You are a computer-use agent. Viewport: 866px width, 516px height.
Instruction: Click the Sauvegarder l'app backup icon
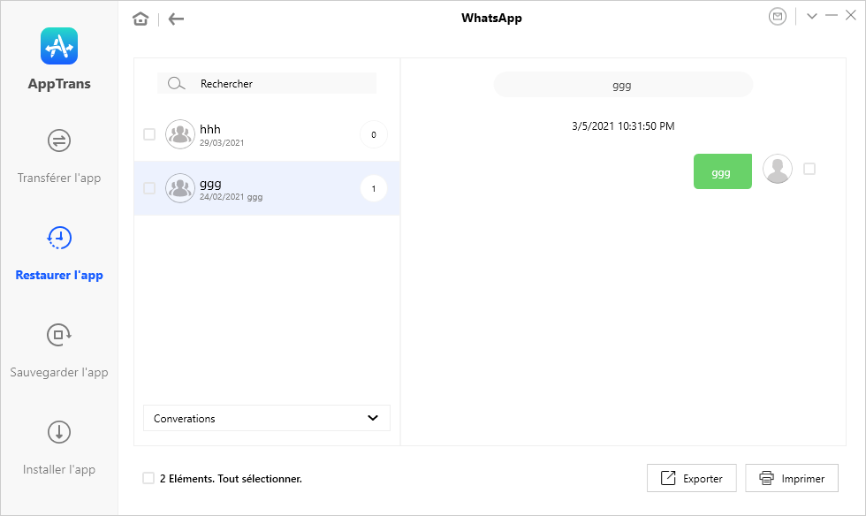click(x=59, y=335)
